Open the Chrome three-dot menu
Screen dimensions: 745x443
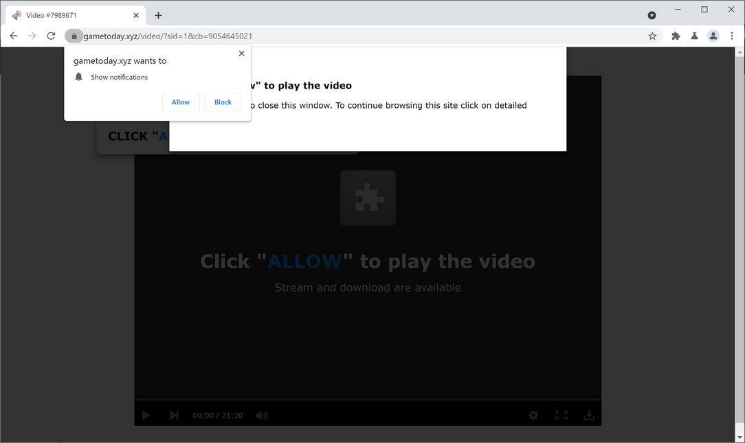[731, 36]
